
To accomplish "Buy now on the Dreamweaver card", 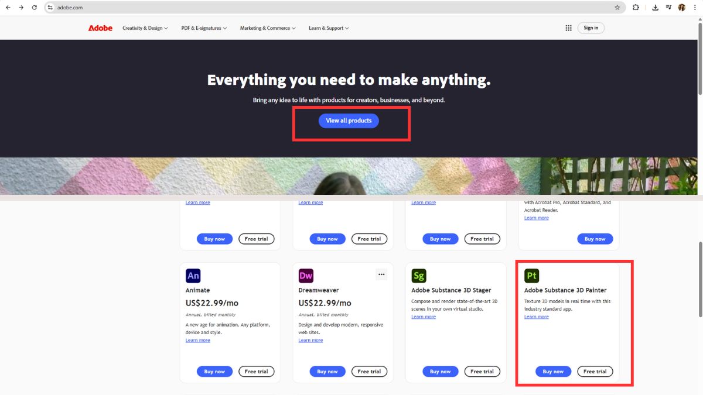I will 327,372.
